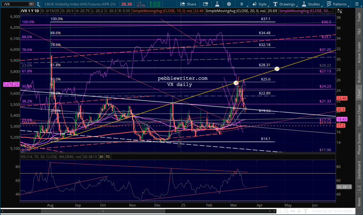Image resolution: width=363 pixels, height=215 pixels.
Task: Click the 20.30 last price in header
Action: (x=127, y=4)
